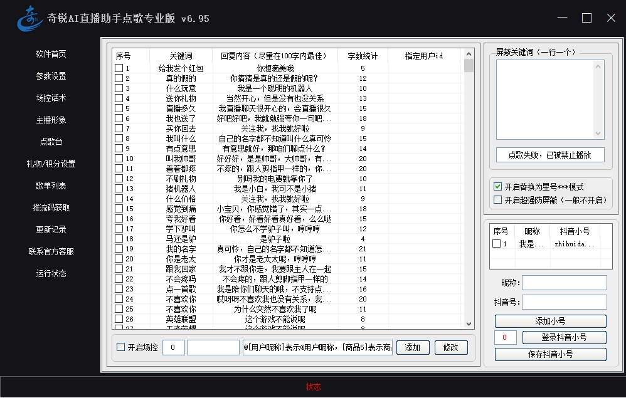Maximize the application window
The height and width of the screenshot is (398, 626).
click(x=586, y=18)
